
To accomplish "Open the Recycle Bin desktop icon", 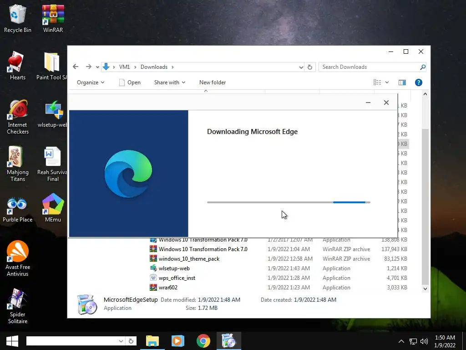I will (18, 18).
